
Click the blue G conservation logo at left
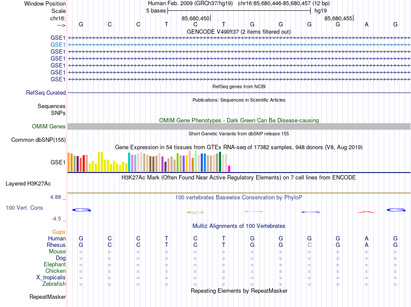[81, 210]
